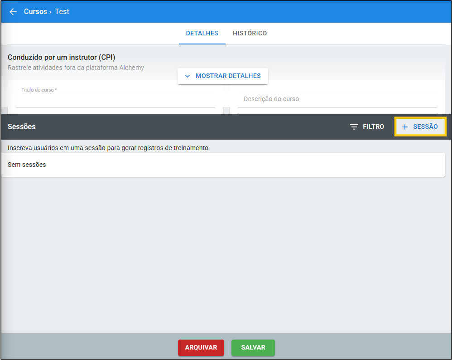The height and width of the screenshot is (360, 452).
Task: Add a new session with SESSÃO button
Action: [x=421, y=127]
